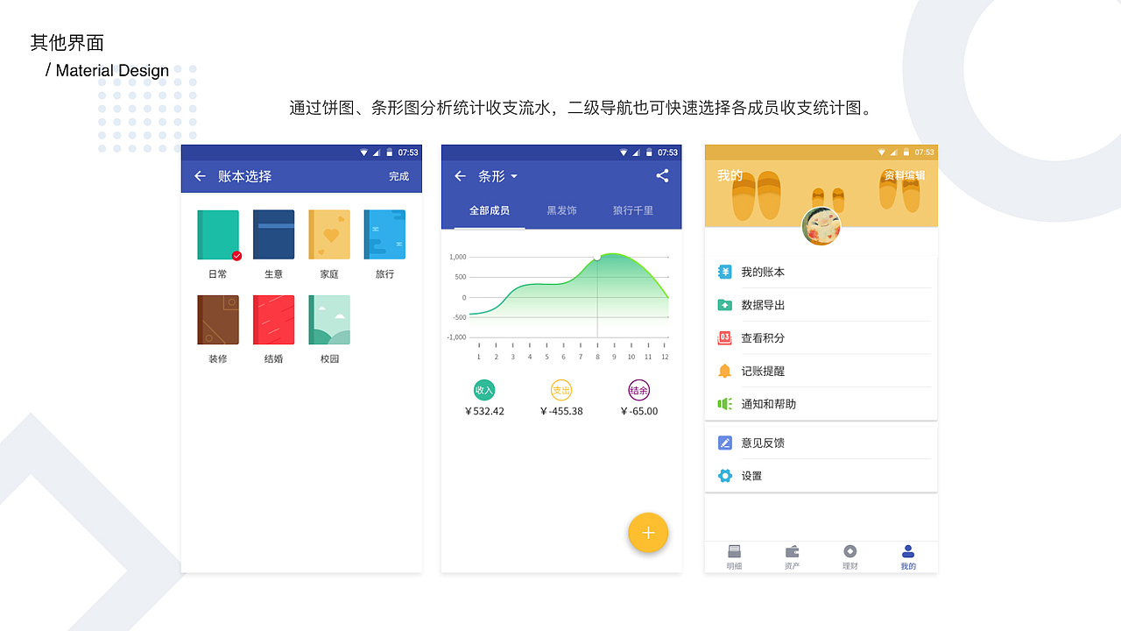Viewport: 1121px width, 631px height.
Task: Pick the yellow 家庭 account book
Action: pyautogui.click(x=329, y=235)
